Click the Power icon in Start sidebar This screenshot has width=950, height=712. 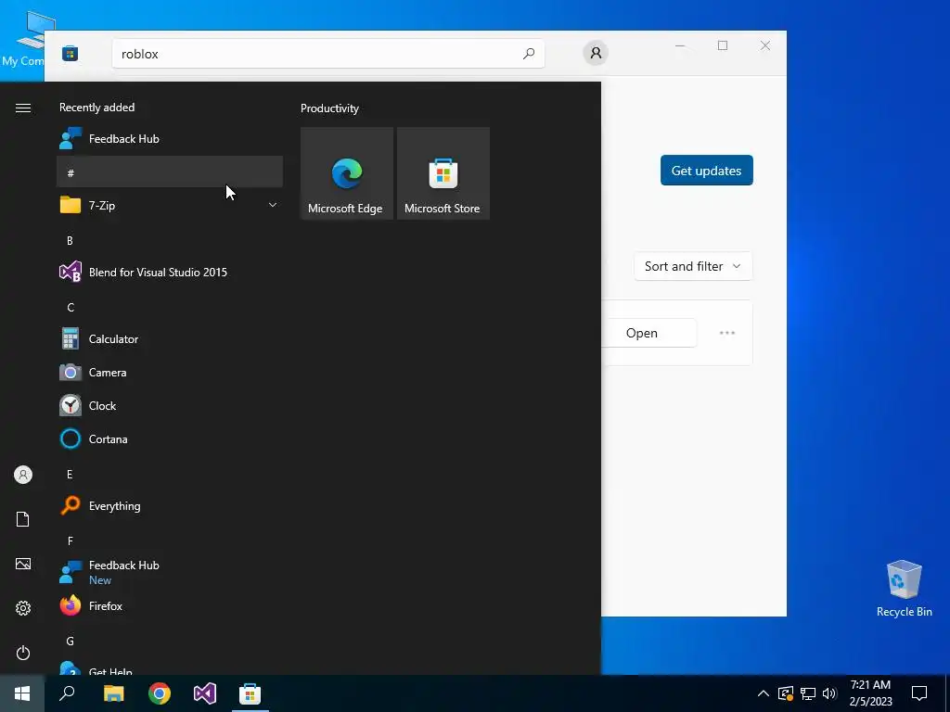[x=23, y=653]
